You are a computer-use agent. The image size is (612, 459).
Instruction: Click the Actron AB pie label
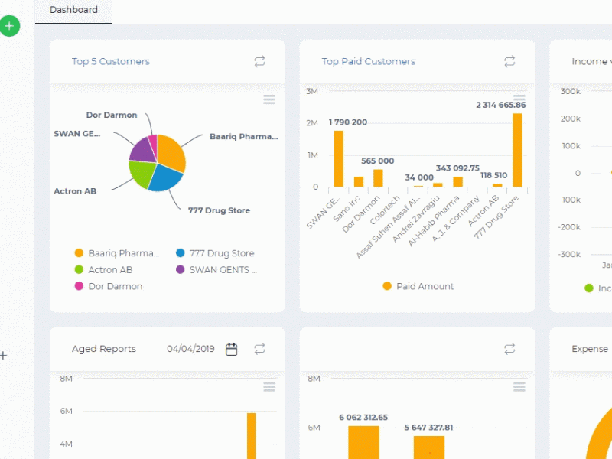(x=75, y=191)
